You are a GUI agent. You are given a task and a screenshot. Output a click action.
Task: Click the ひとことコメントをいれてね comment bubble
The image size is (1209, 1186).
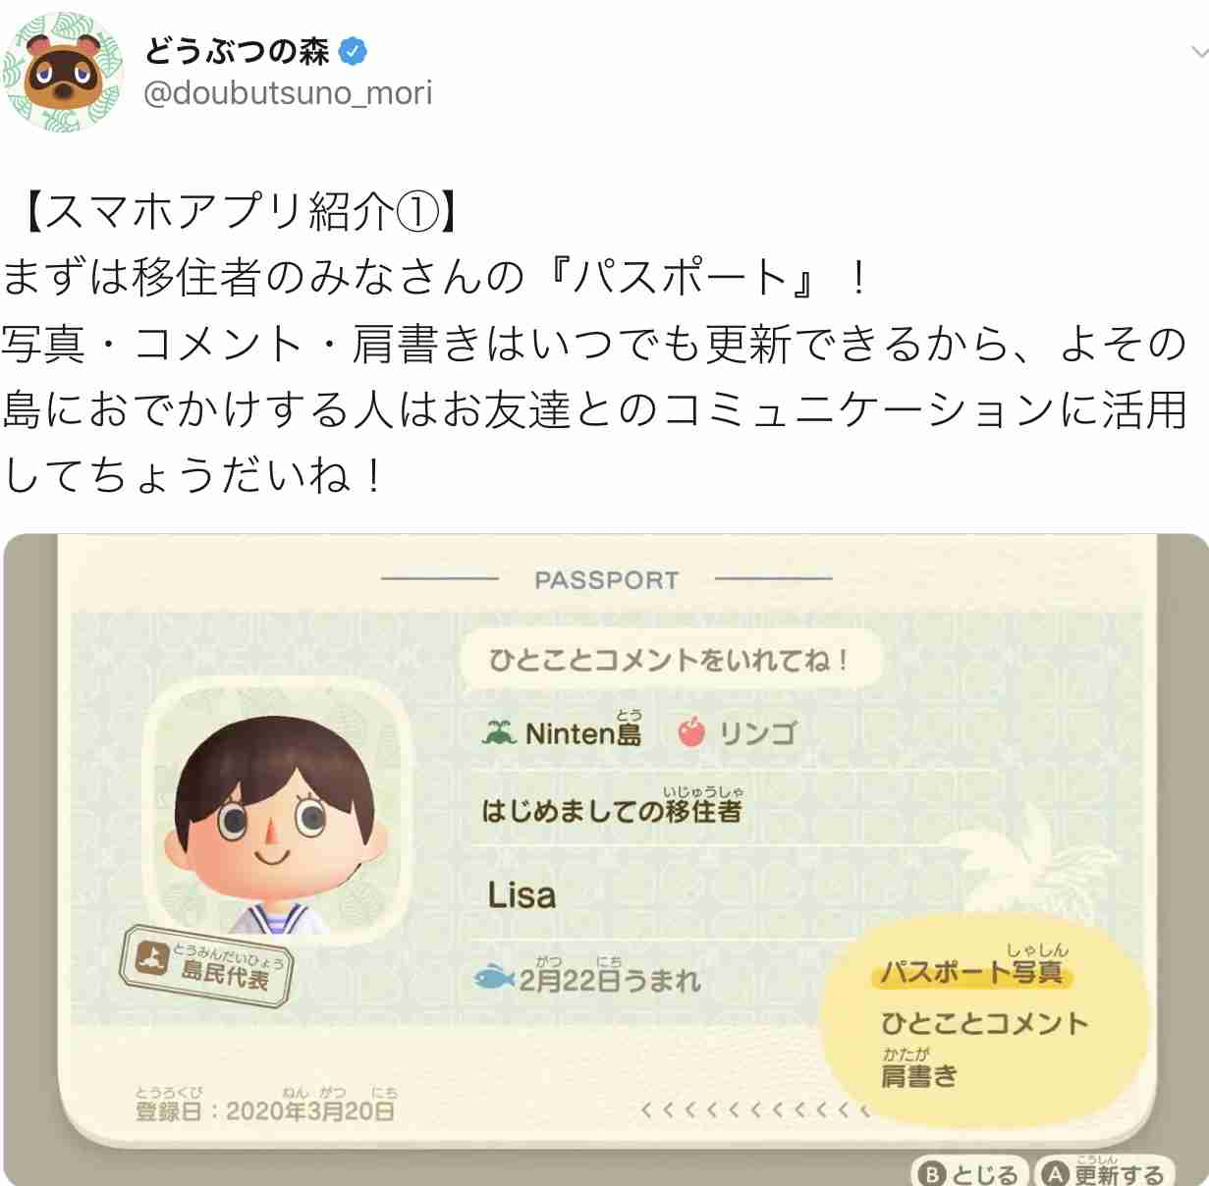670,659
